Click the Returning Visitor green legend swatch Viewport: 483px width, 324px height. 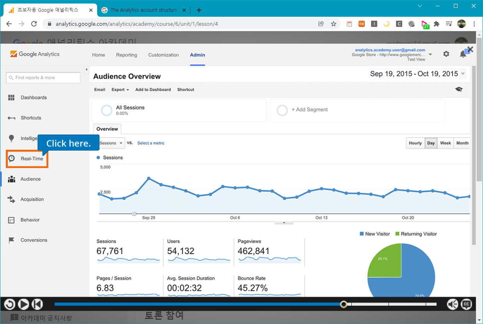coord(398,234)
